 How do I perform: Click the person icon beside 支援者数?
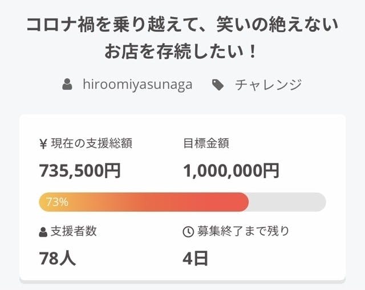pyautogui.click(x=43, y=232)
